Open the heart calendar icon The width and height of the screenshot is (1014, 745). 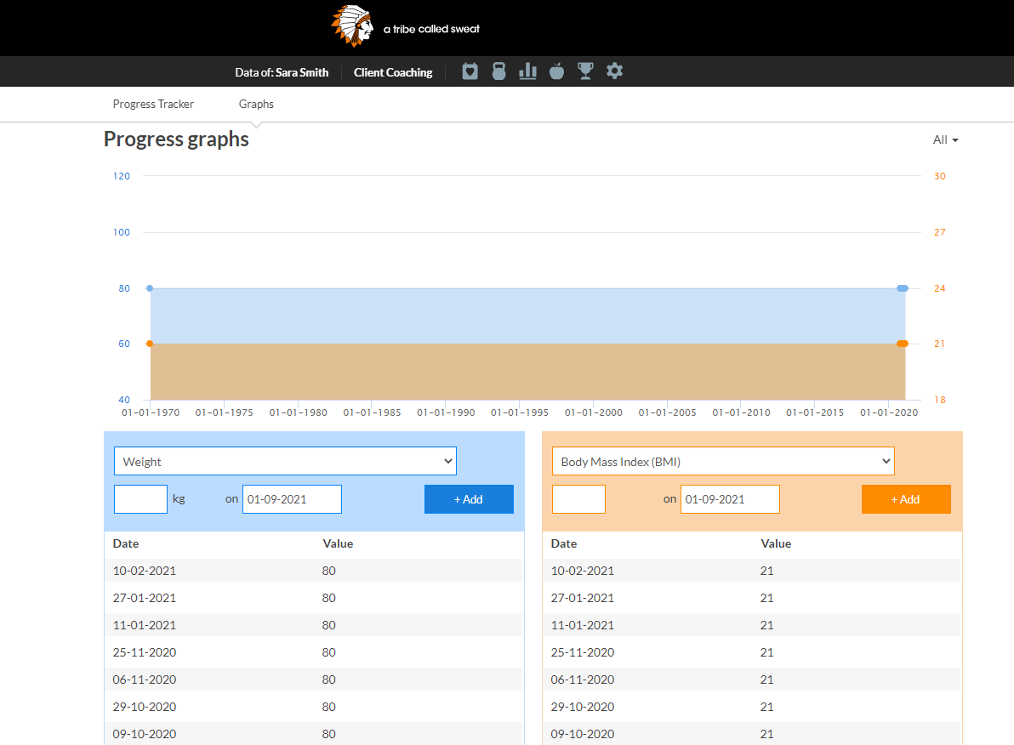click(x=470, y=71)
